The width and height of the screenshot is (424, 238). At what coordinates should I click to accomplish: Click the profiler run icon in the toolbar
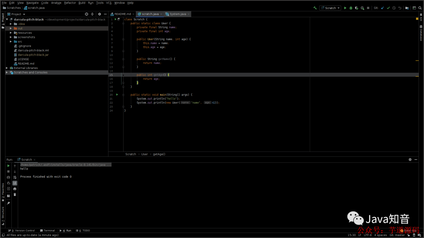[x=362, y=8]
